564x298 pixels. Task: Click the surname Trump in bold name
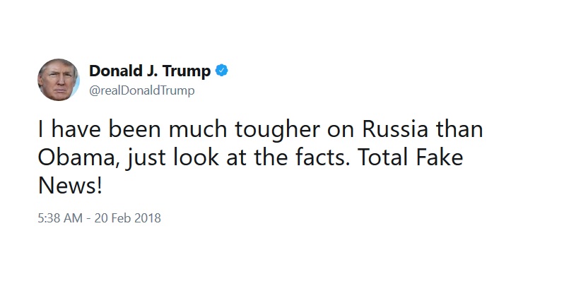[187, 71]
